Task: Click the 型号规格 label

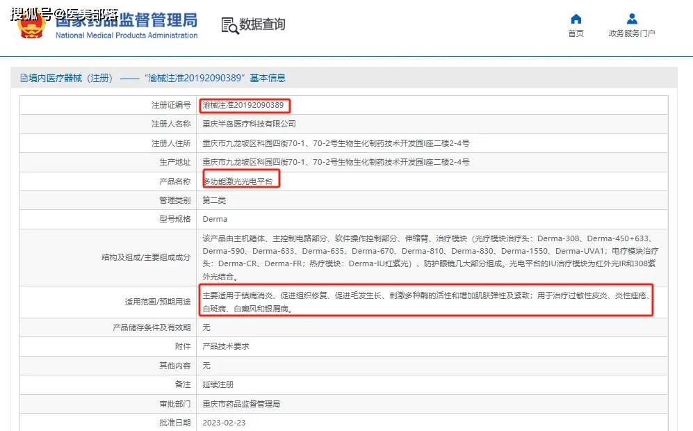Action: [175, 219]
